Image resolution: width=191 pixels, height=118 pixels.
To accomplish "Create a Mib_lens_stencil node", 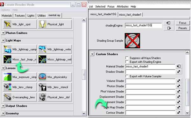I will tap(55, 87).
